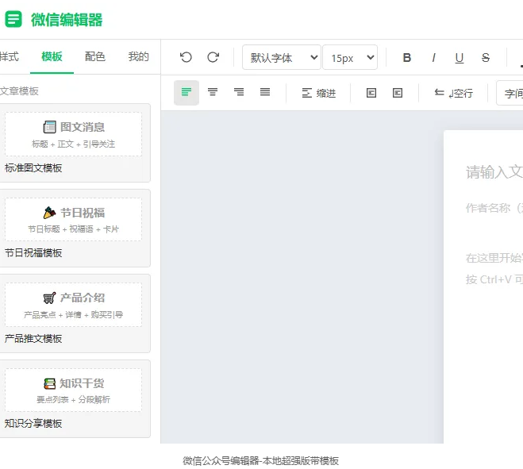Viewport: 523px width, 469px height.
Task: Click the 空行 blank line button
Action: click(454, 93)
